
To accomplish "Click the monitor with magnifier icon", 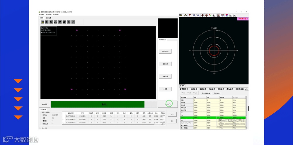I will coord(222,15).
